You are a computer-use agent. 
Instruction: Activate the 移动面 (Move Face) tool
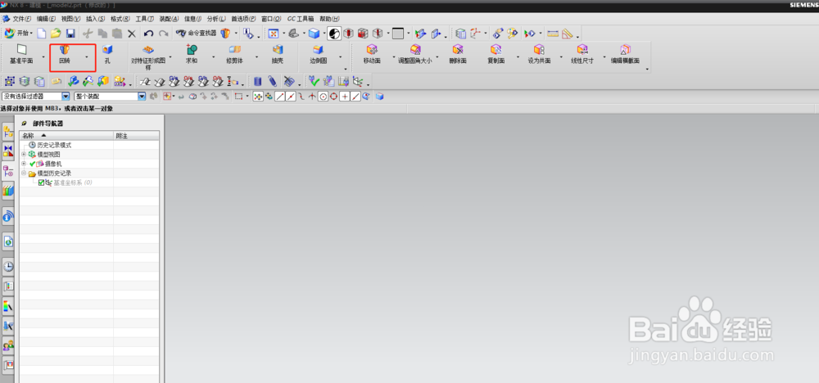point(372,55)
